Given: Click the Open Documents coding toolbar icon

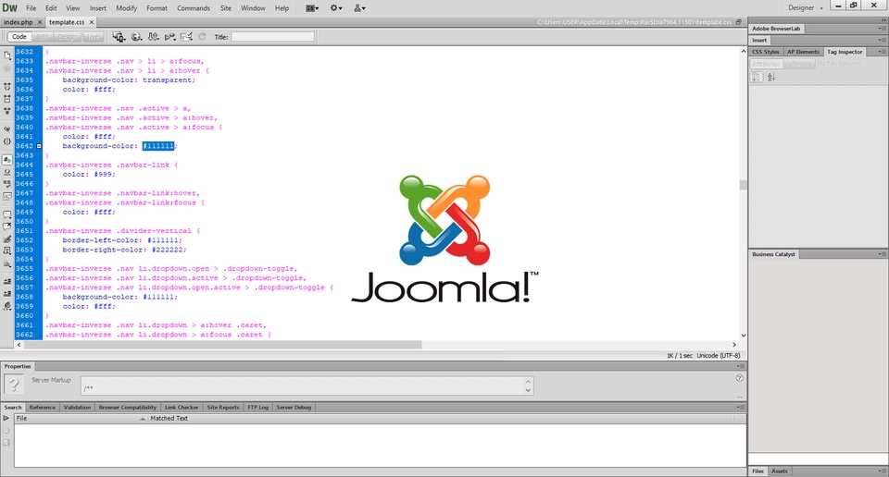Looking at the screenshot, I should (7, 55).
